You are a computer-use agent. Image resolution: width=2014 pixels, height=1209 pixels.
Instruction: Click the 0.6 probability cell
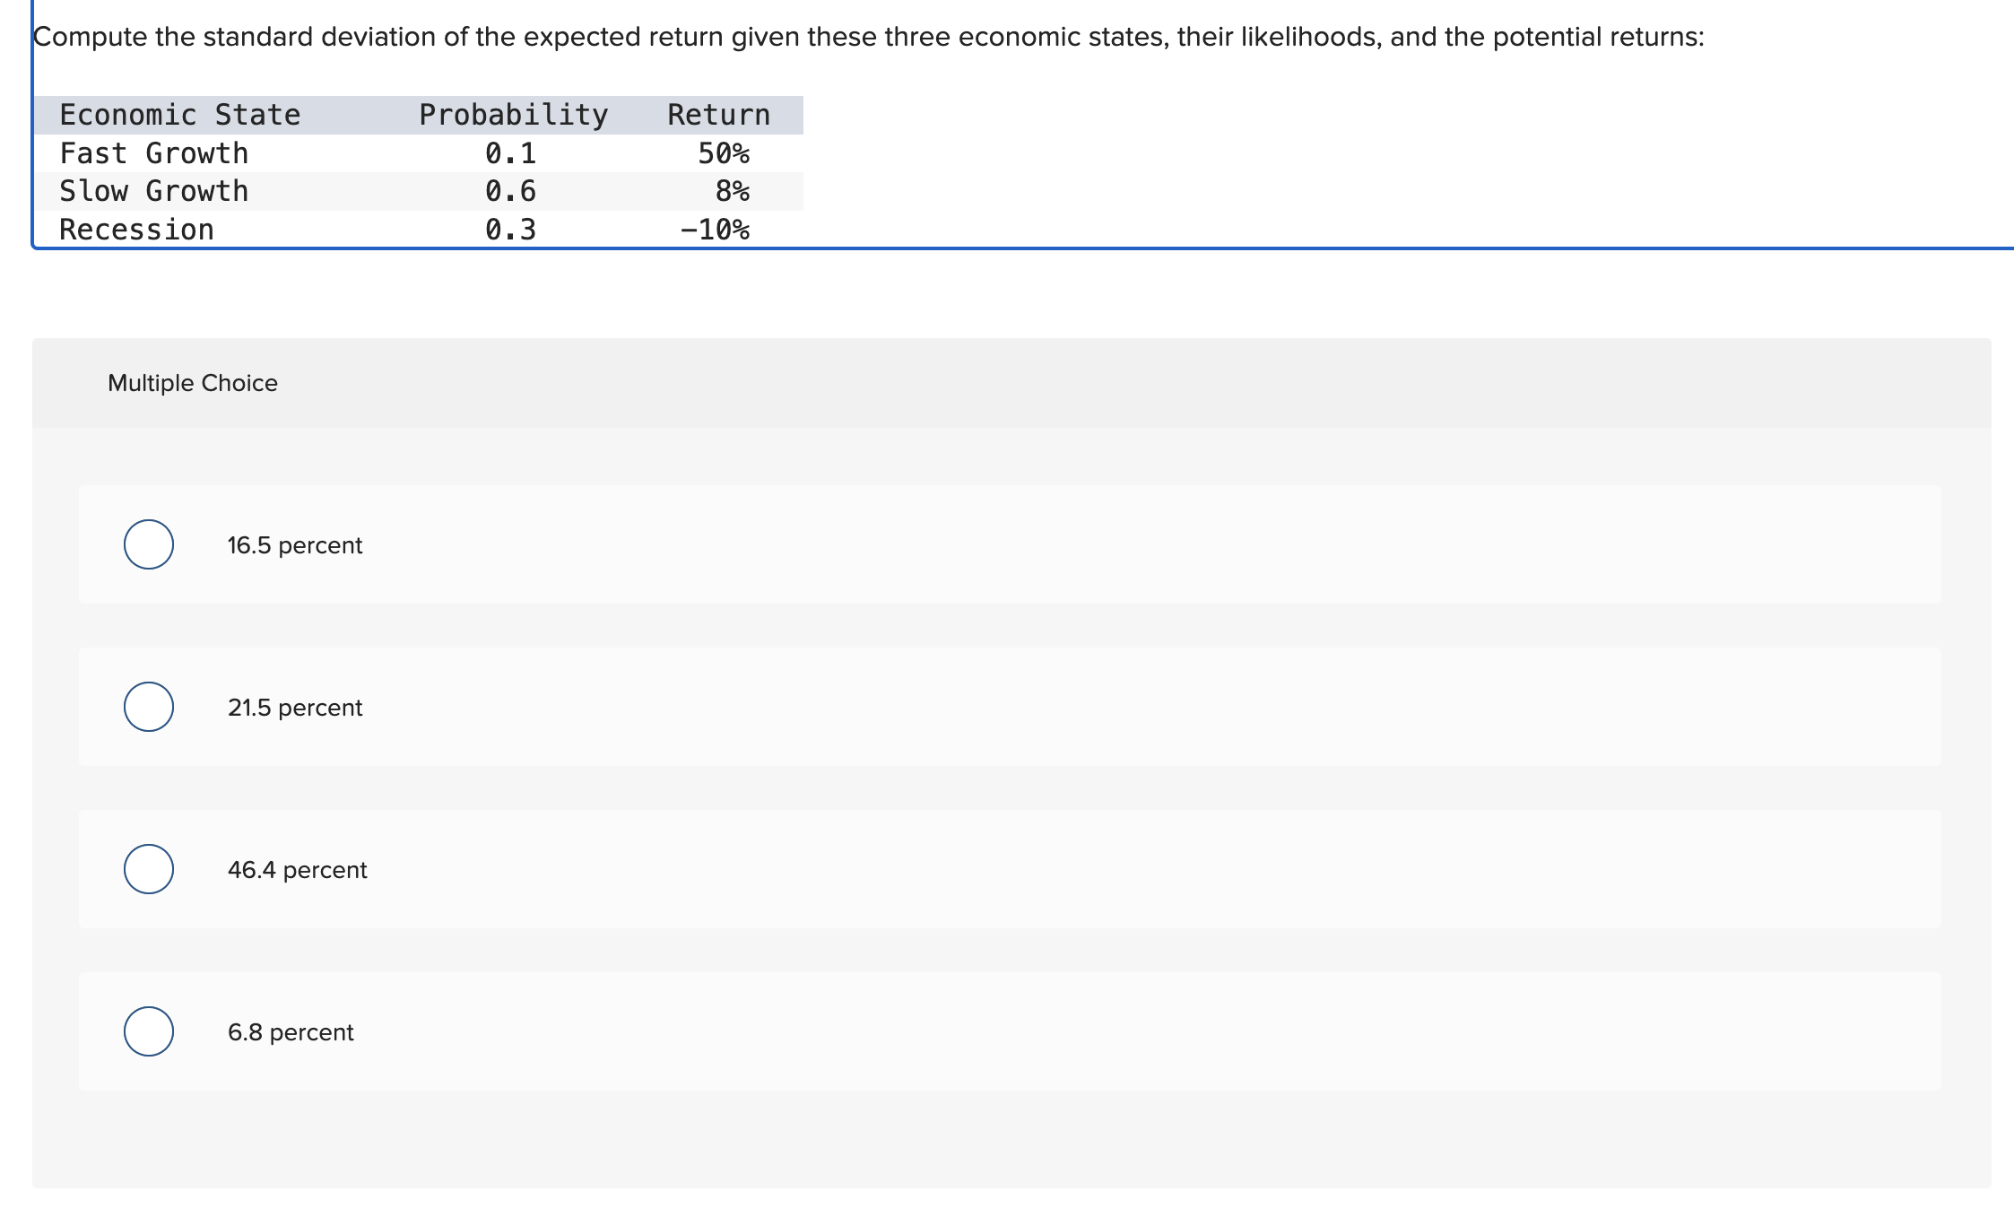[509, 190]
